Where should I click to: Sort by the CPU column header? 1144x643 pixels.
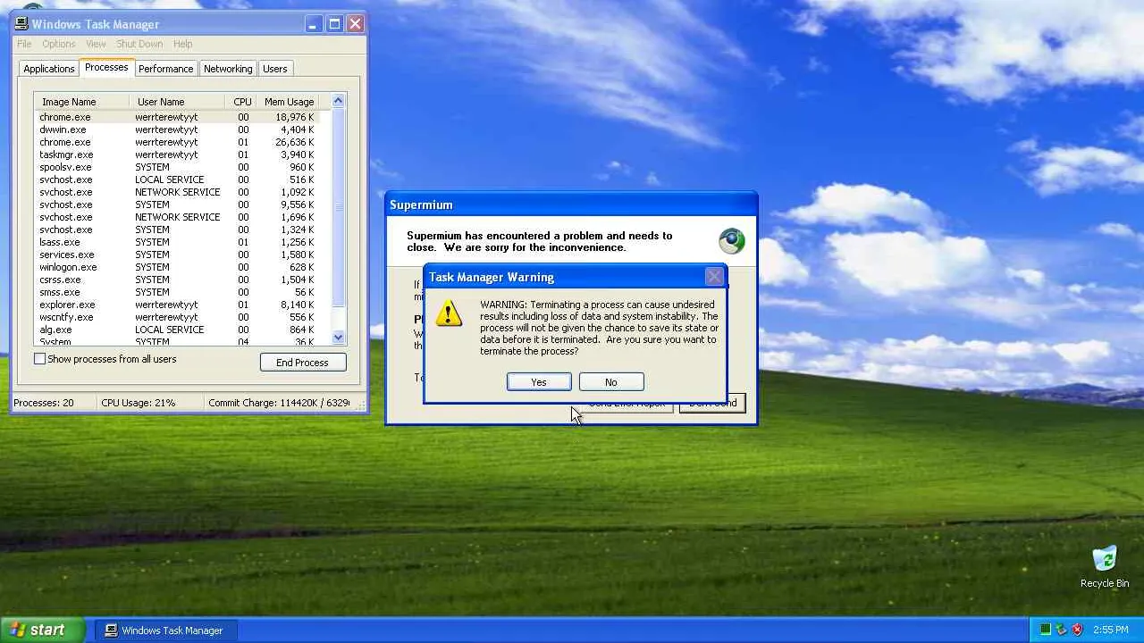(x=241, y=102)
